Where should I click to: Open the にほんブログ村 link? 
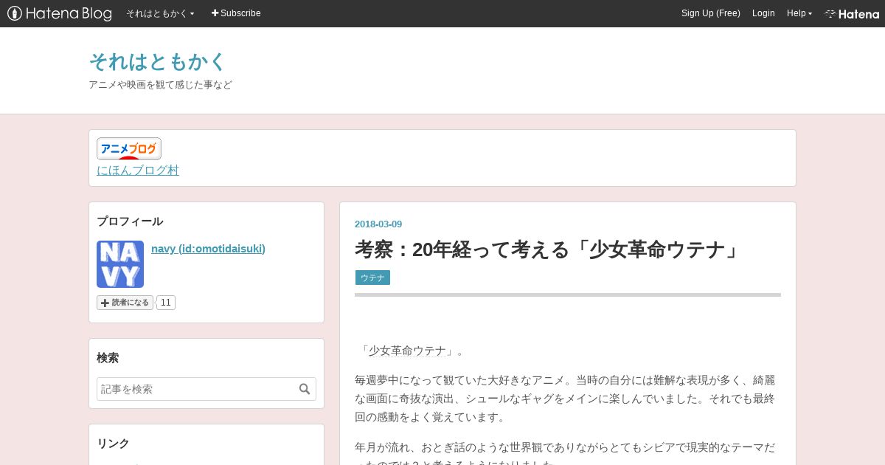138,170
